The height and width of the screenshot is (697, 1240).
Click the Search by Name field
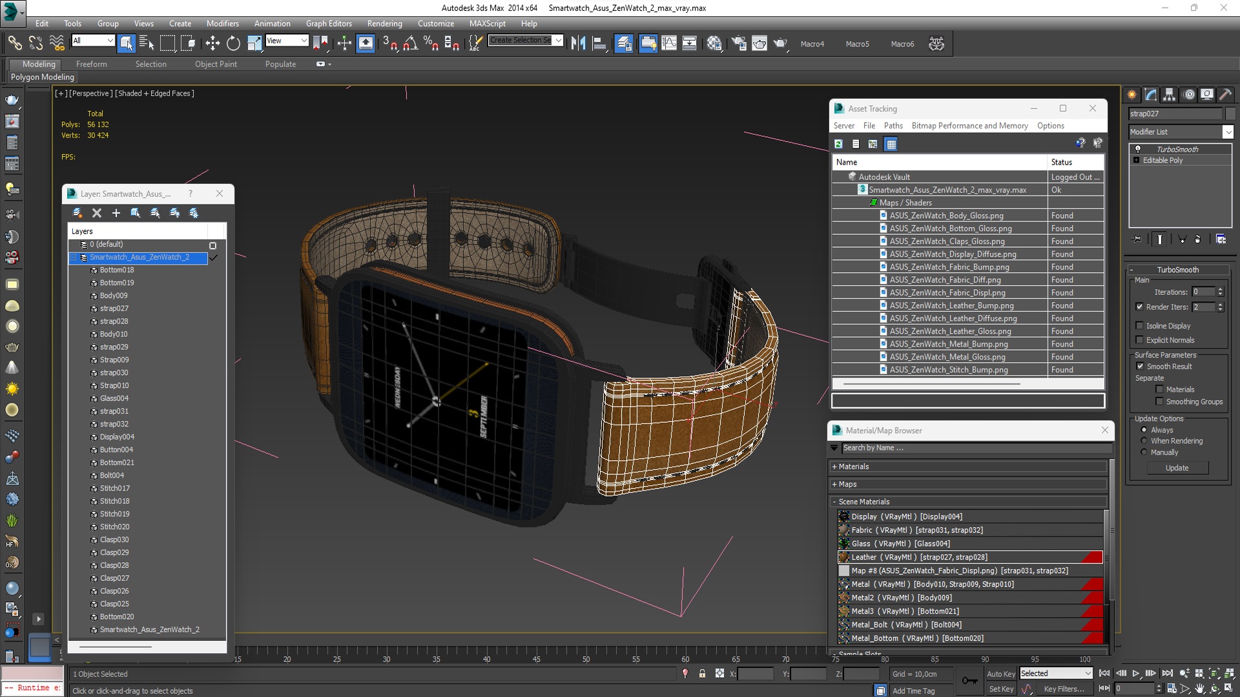click(x=976, y=448)
